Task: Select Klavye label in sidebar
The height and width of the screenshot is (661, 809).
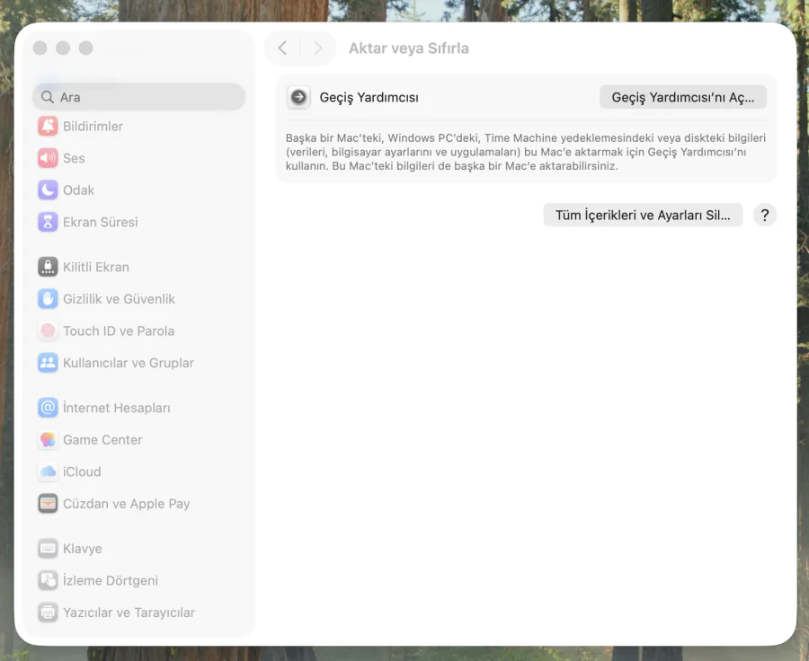Action: click(x=83, y=549)
